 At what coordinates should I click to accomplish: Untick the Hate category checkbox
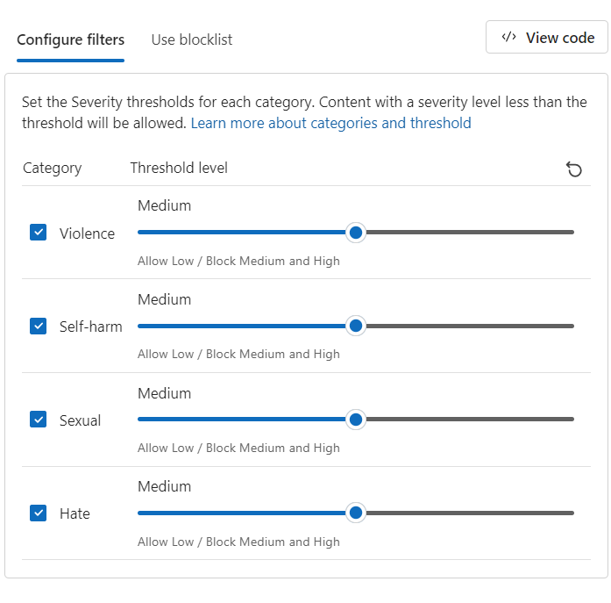39,513
